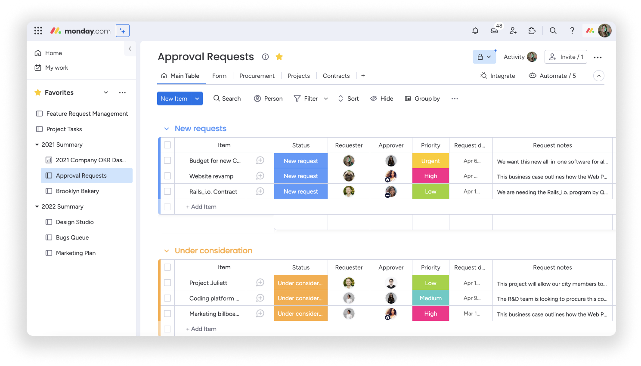641x366 pixels.
Task: Click the search magnifier in top bar
Action: [x=553, y=31]
